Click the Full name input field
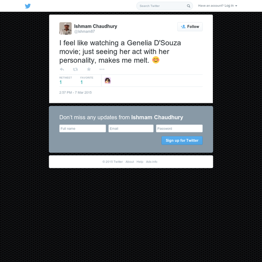The width and height of the screenshot is (262, 262). tap(82, 129)
